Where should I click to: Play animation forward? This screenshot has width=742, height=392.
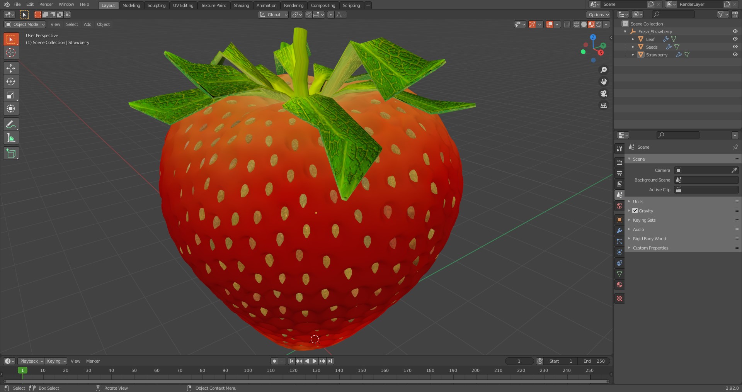(314, 361)
